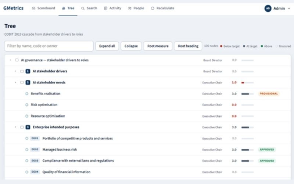Image resolution: width=294 pixels, height=184 pixels.
Task: Click the AD admin avatar
Action: [268, 8]
